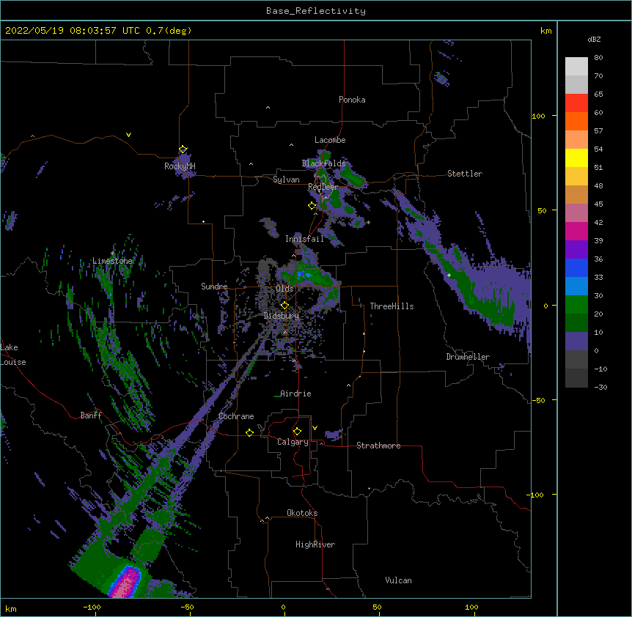
Task: Click the blue echo core north of Olds
Action: (305, 275)
